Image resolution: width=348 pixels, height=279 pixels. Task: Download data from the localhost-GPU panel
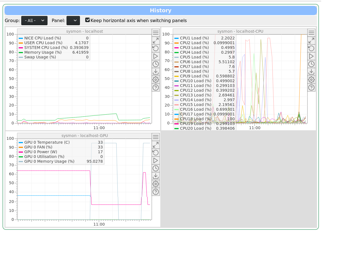click(x=156, y=176)
